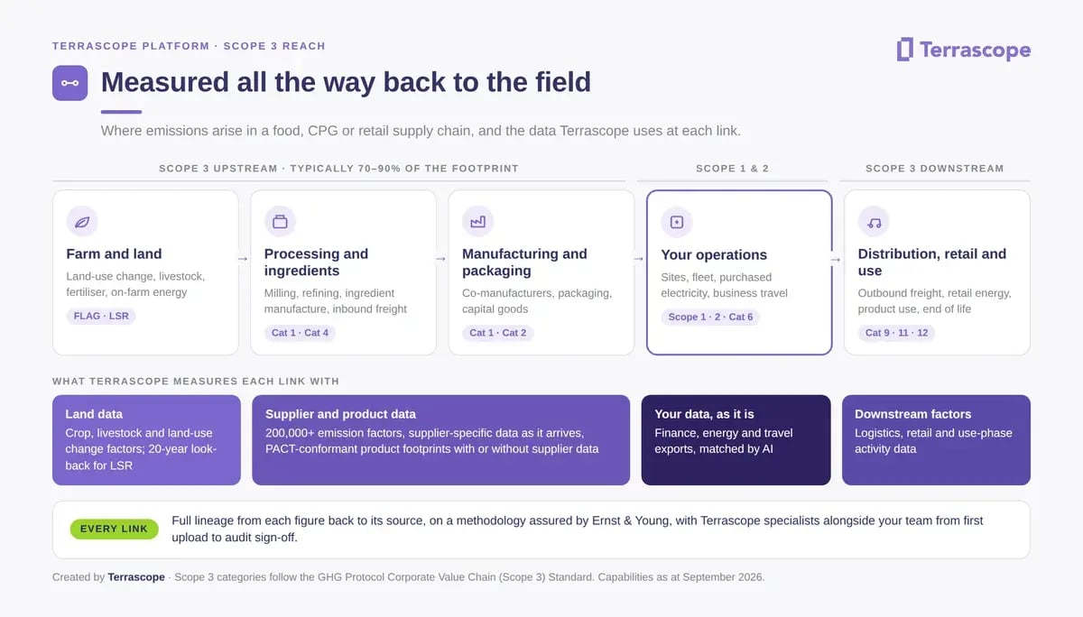The image size is (1083, 617).
Task: Open the Land data purple panel
Action: [146, 440]
